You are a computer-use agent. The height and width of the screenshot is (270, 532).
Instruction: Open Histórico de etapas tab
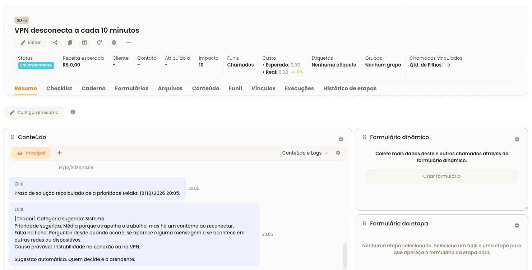[x=350, y=88]
